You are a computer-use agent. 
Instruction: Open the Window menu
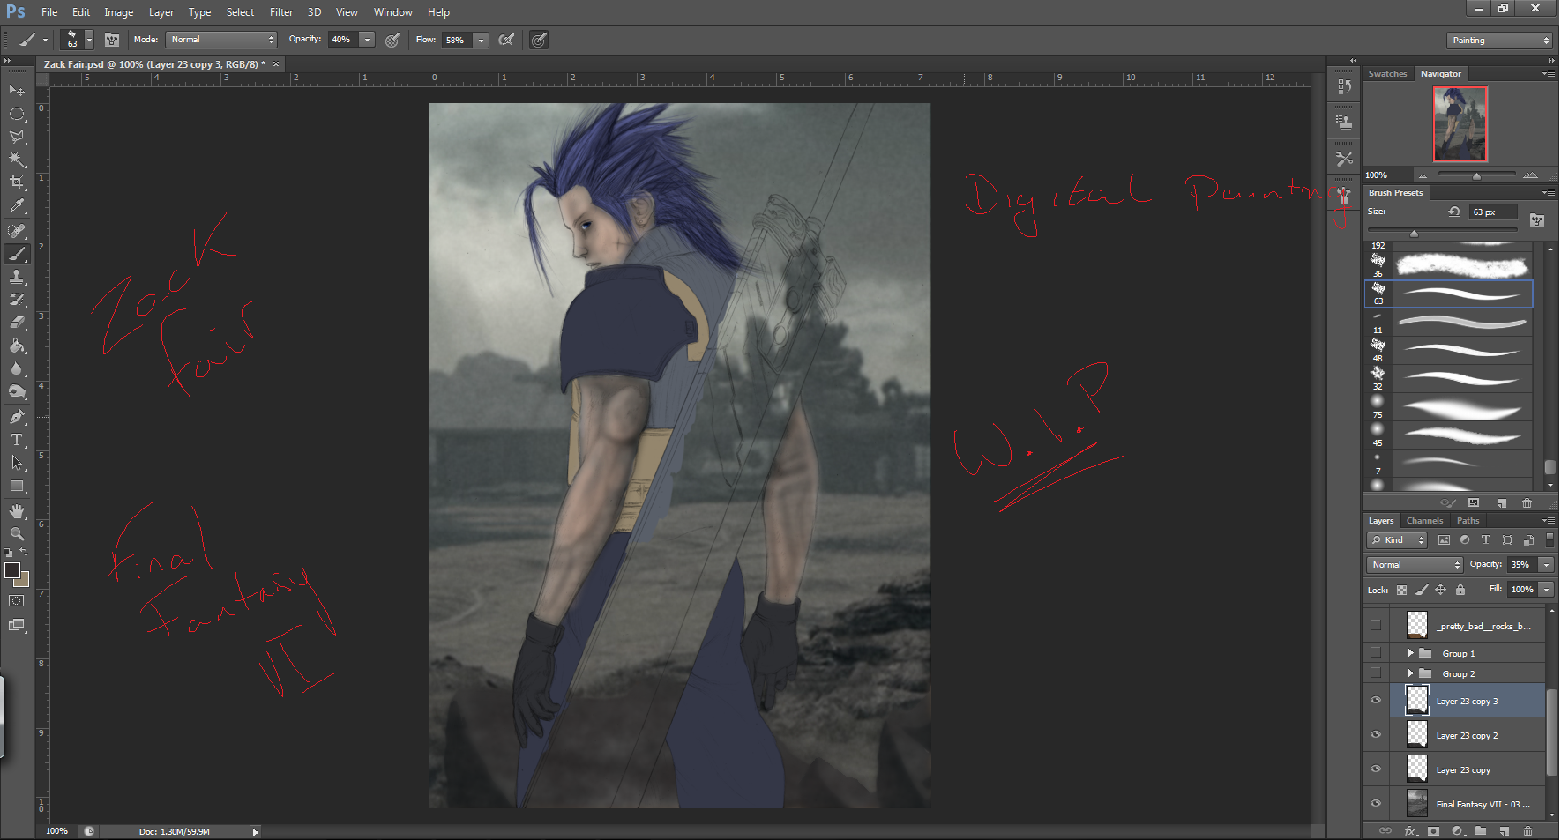click(392, 12)
